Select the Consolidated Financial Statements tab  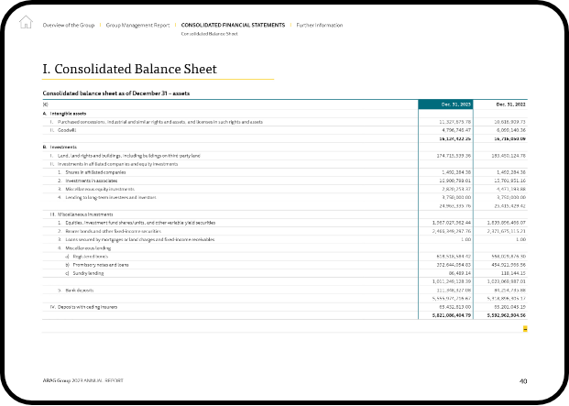pyautogui.click(x=233, y=25)
